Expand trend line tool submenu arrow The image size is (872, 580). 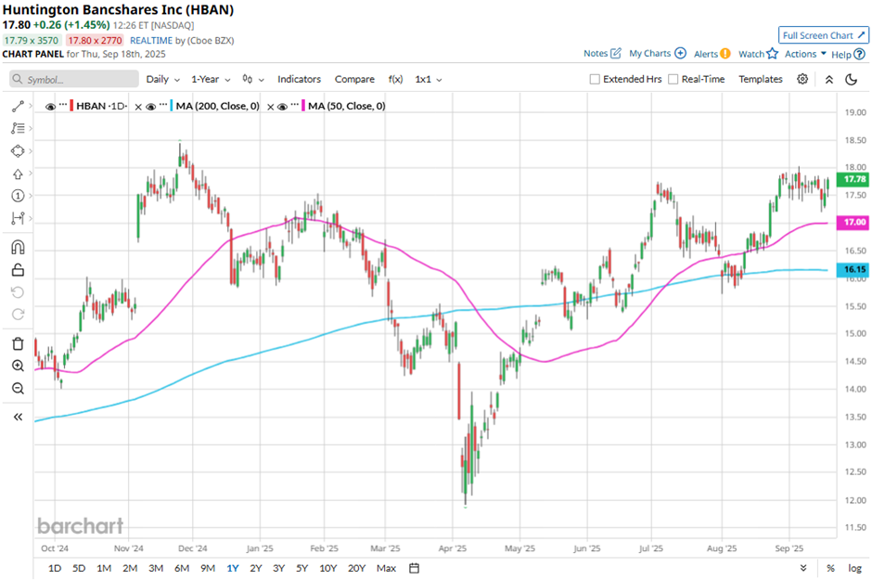click(30, 106)
